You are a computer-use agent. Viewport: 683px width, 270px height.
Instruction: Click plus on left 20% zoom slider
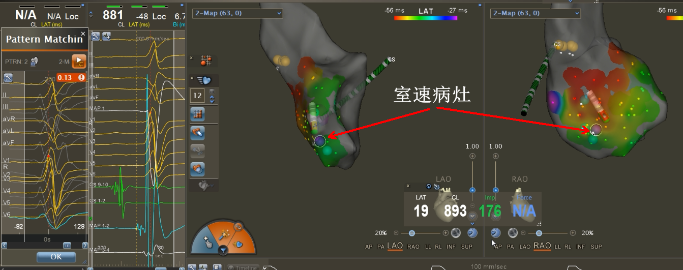click(446, 233)
